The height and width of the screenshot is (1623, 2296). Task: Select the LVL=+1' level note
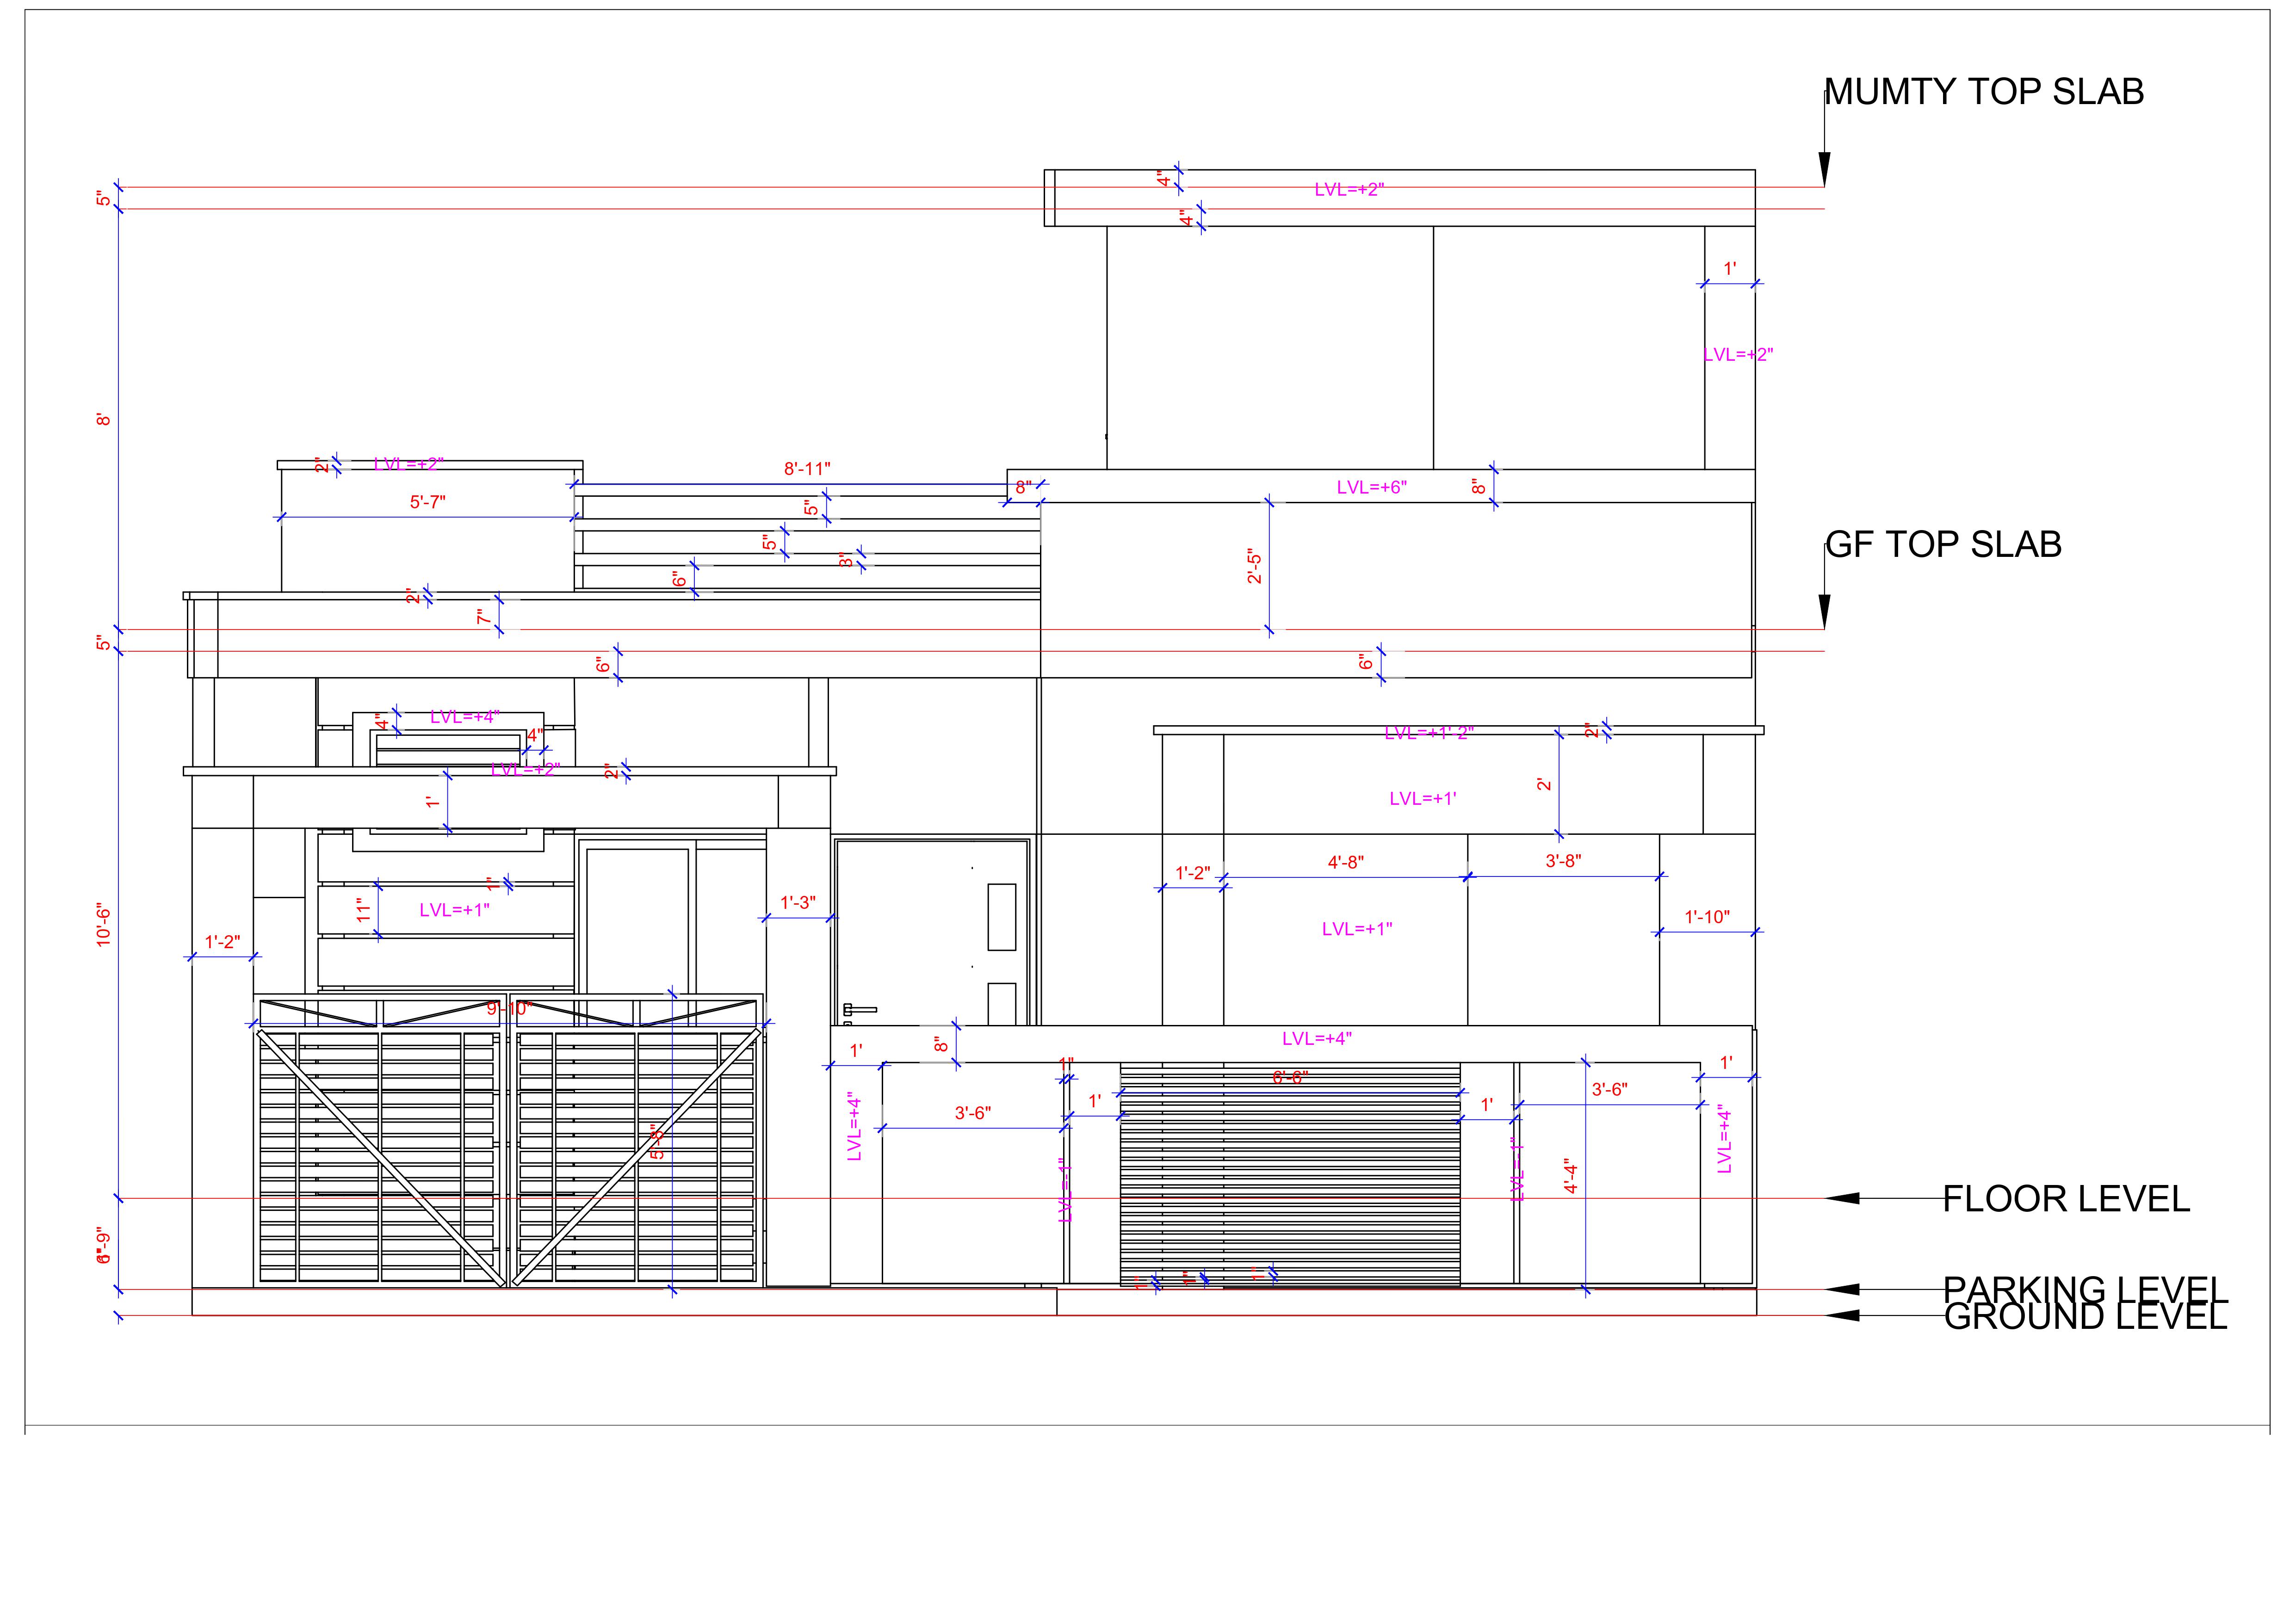pos(1422,798)
